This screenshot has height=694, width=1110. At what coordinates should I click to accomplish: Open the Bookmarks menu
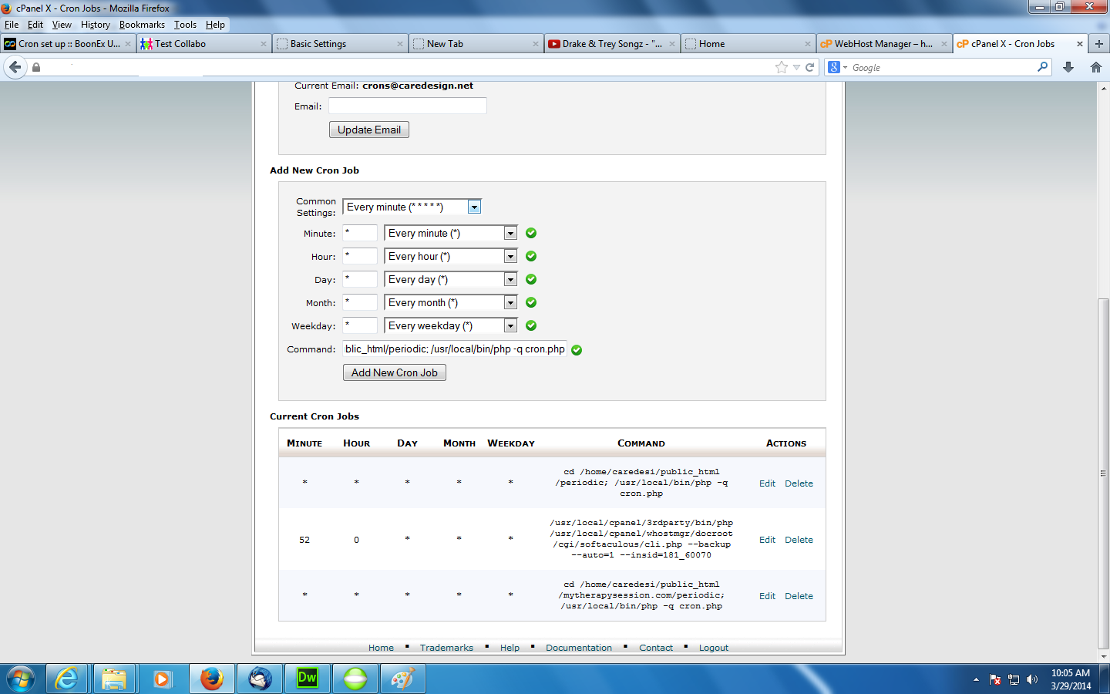click(x=142, y=25)
